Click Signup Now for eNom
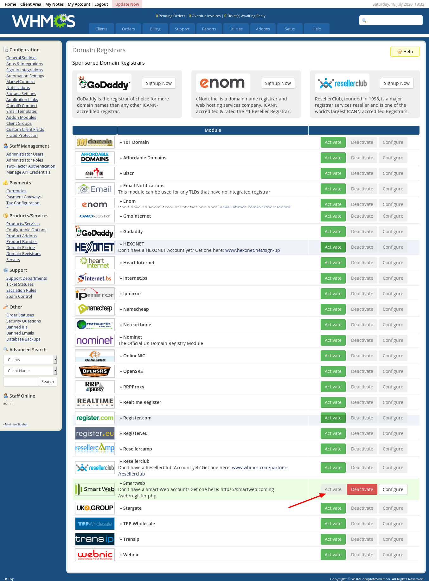This screenshot has width=429, height=581. (278, 83)
